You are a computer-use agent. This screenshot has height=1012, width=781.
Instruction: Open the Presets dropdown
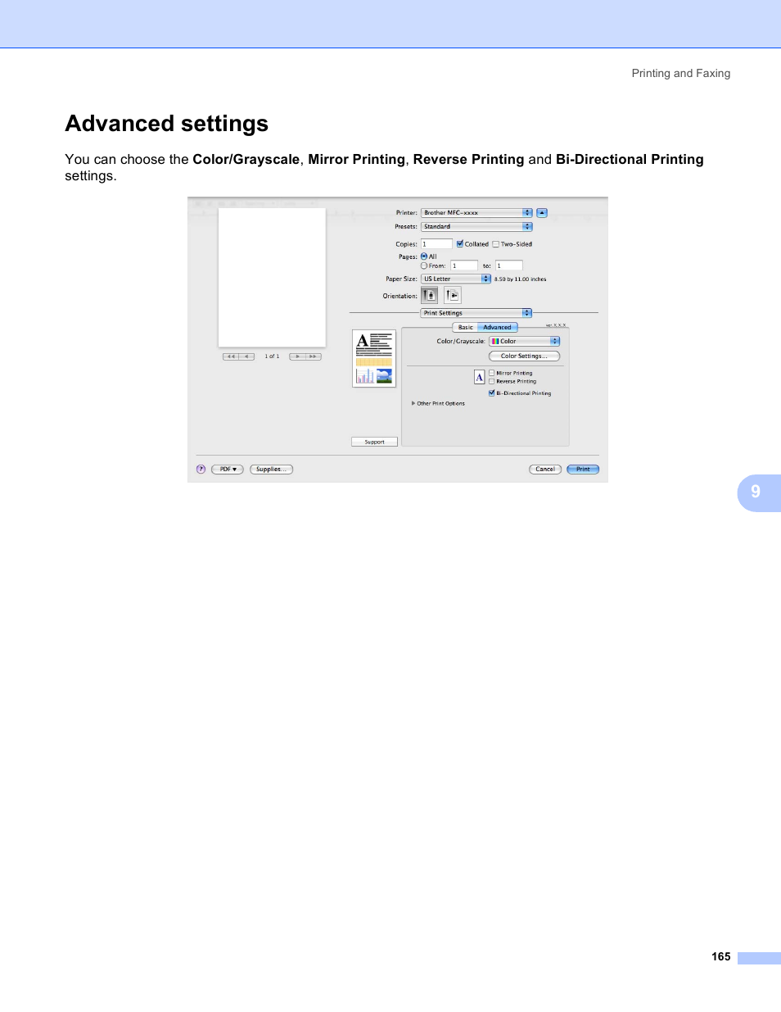coord(476,227)
